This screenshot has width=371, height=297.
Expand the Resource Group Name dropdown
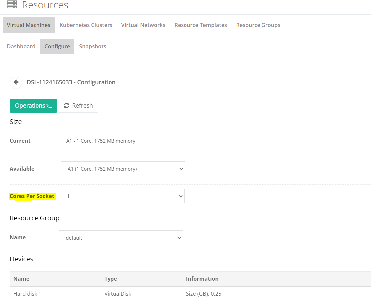[121, 238]
